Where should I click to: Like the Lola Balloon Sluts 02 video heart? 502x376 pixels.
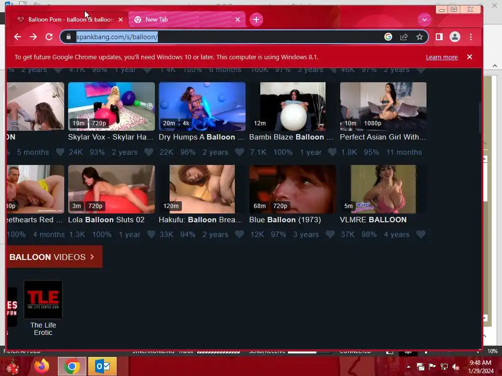point(151,235)
